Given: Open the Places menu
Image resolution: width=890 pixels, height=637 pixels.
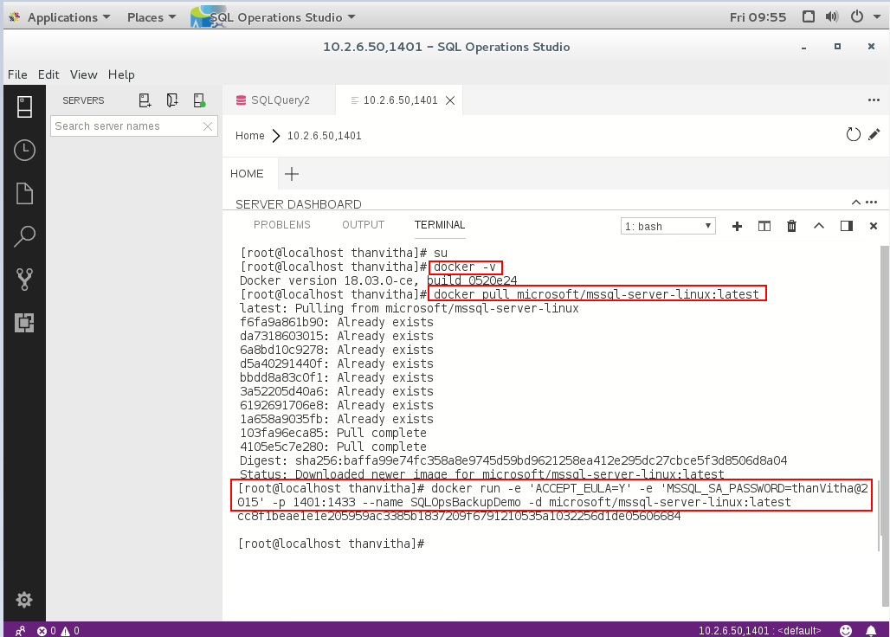Looking at the screenshot, I should pyautogui.click(x=151, y=17).
